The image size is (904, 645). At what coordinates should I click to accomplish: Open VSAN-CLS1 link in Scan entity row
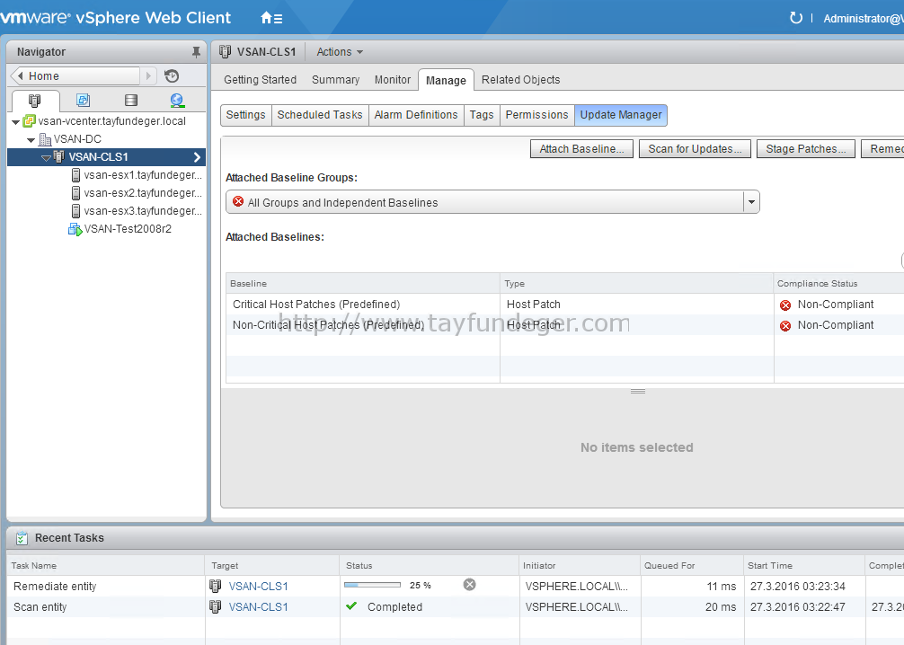(258, 607)
